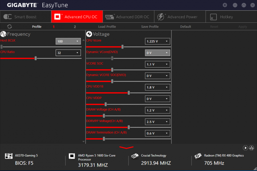Click the Dynamic VCORE SOC(DVID) slider handle
Image resolution: width=257 pixels, height=171 pixels.
click(112, 81)
